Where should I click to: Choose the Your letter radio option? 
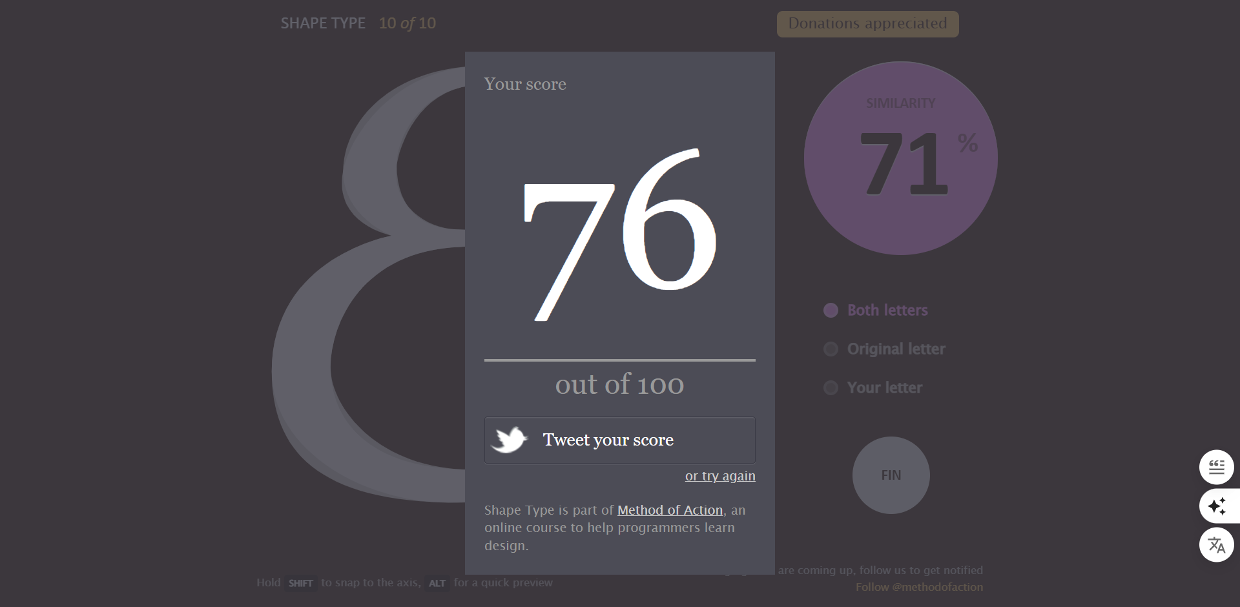point(831,388)
